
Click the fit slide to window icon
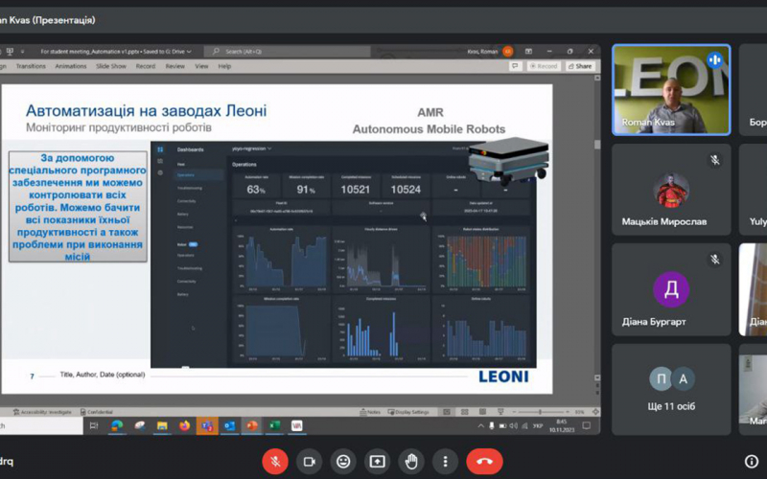[594, 412]
